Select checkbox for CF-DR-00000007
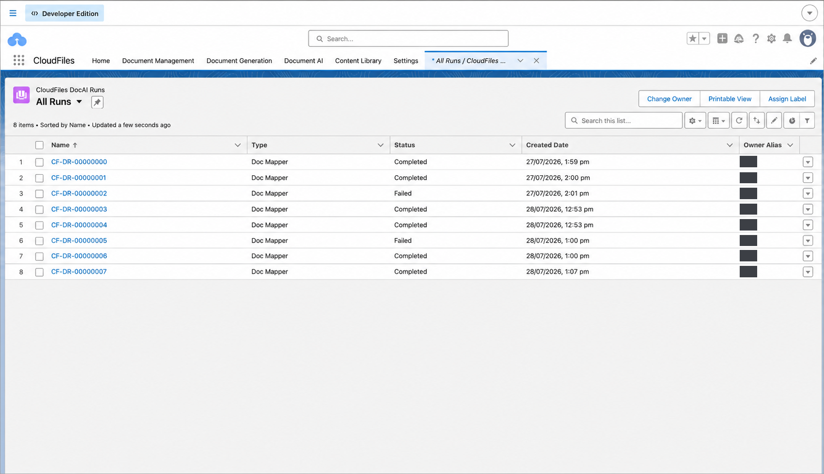Screen dimensions: 824x474 tap(39, 272)
